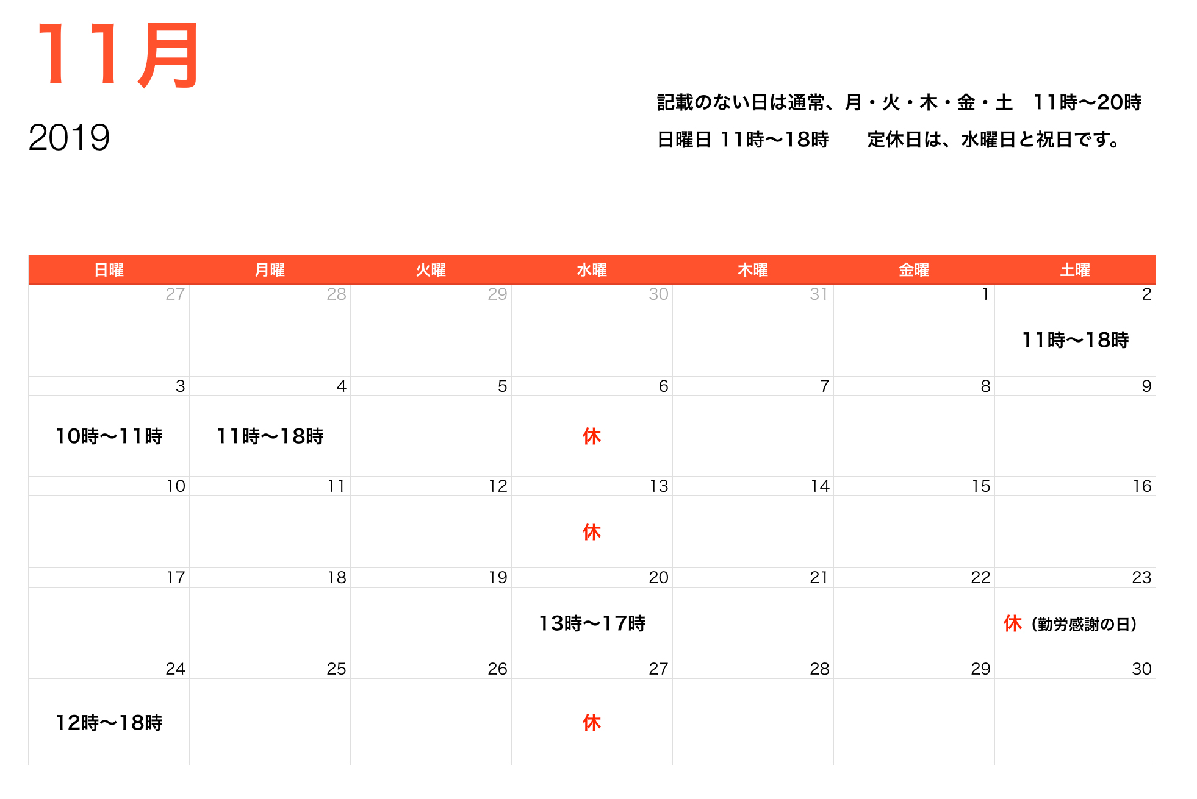Click date number 12

point(498,486)
